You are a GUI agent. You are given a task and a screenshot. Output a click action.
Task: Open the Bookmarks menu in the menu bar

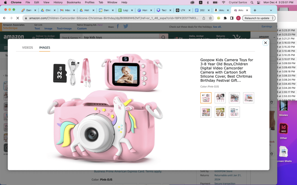point(74,2)
